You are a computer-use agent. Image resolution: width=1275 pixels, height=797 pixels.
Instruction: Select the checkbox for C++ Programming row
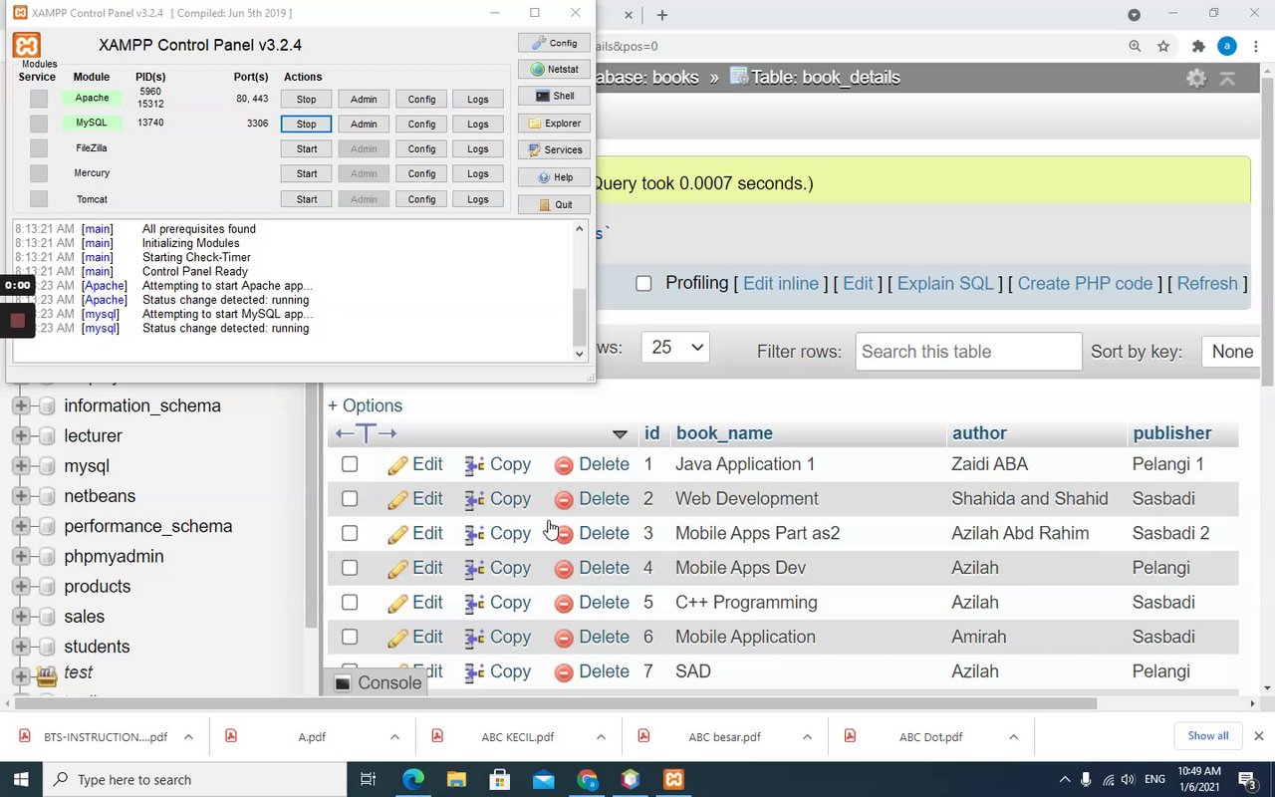coord(350,603)
